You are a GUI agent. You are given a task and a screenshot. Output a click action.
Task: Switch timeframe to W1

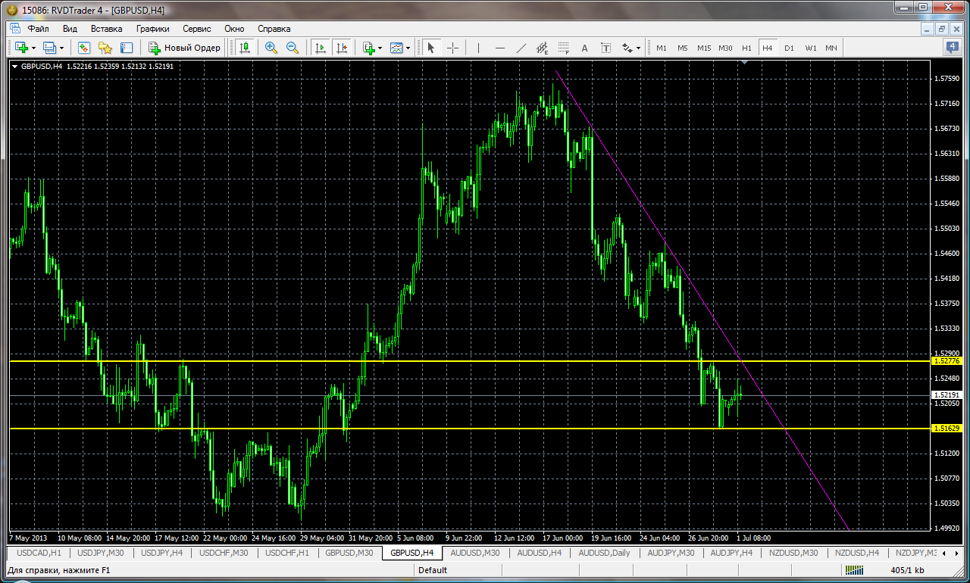point(810,48)
